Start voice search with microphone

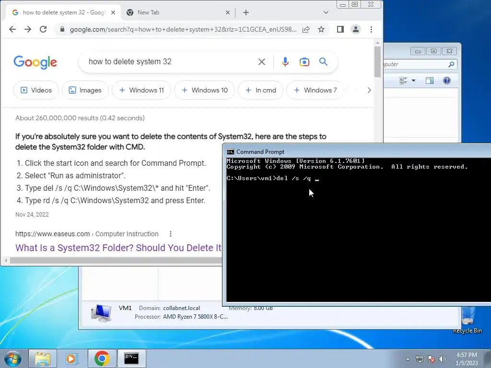tap(285, 62)
